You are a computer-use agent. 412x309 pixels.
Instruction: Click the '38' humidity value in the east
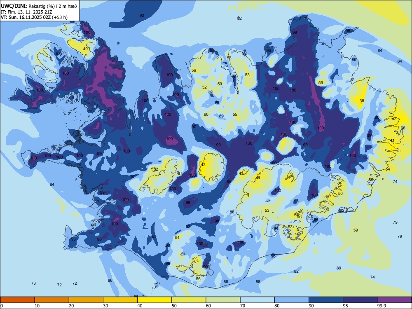[362, 101]
